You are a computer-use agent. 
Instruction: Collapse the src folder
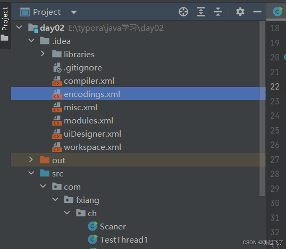tap(31, 173)
